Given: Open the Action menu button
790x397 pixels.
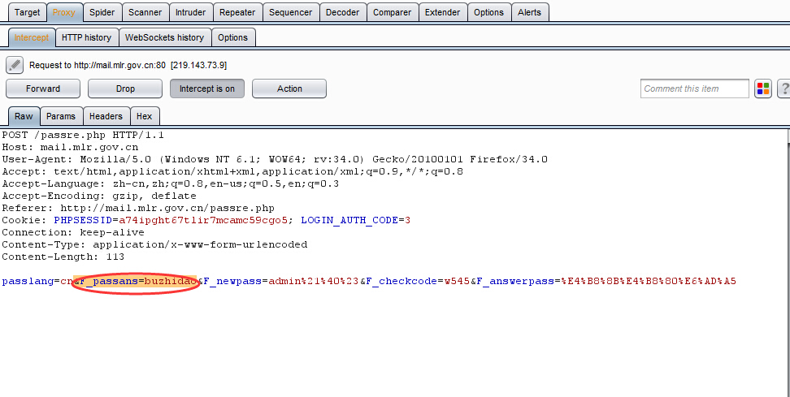Looking at the screenshot, I should 289,88.
